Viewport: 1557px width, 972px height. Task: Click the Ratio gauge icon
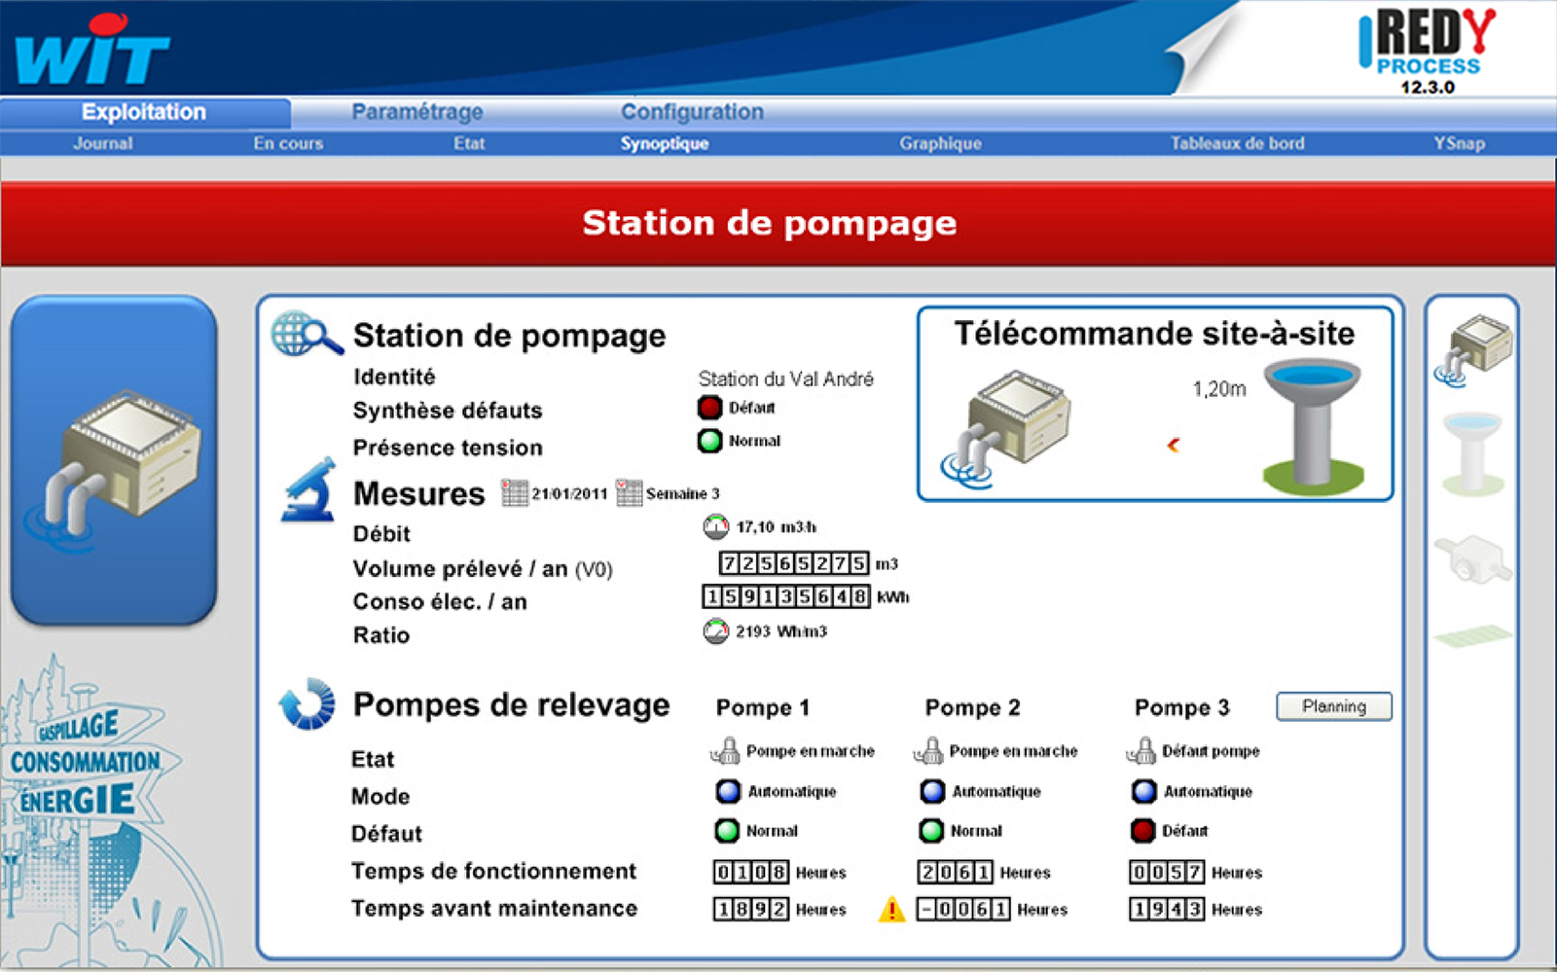click(x=715, y=631)
